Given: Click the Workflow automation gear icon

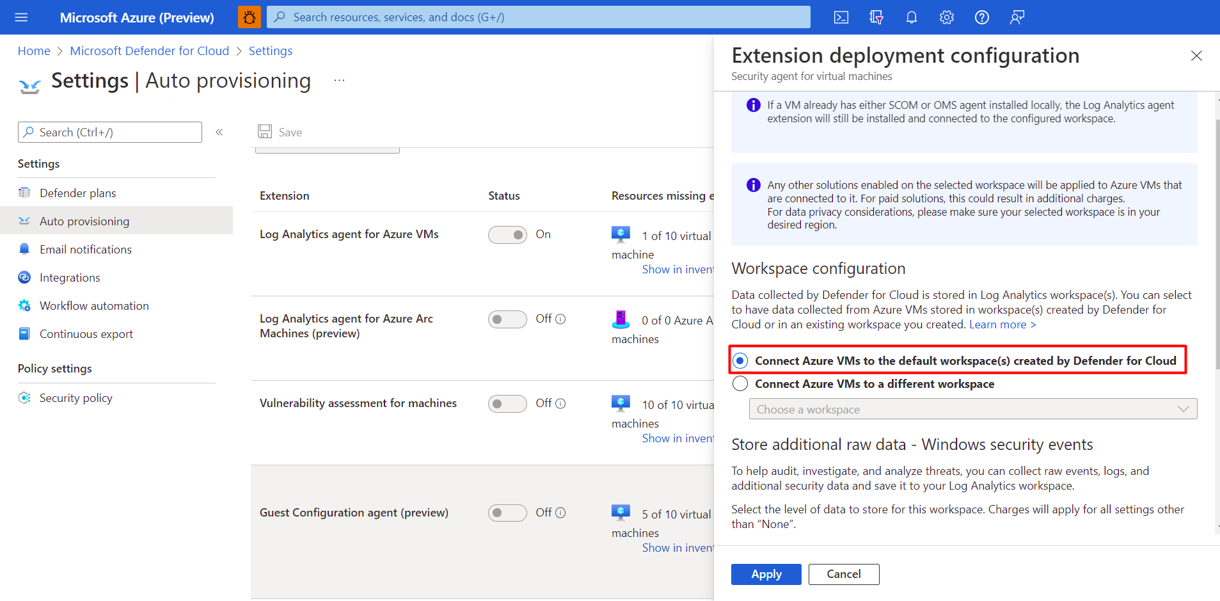Looking at the screenshot, I should 24,305.
